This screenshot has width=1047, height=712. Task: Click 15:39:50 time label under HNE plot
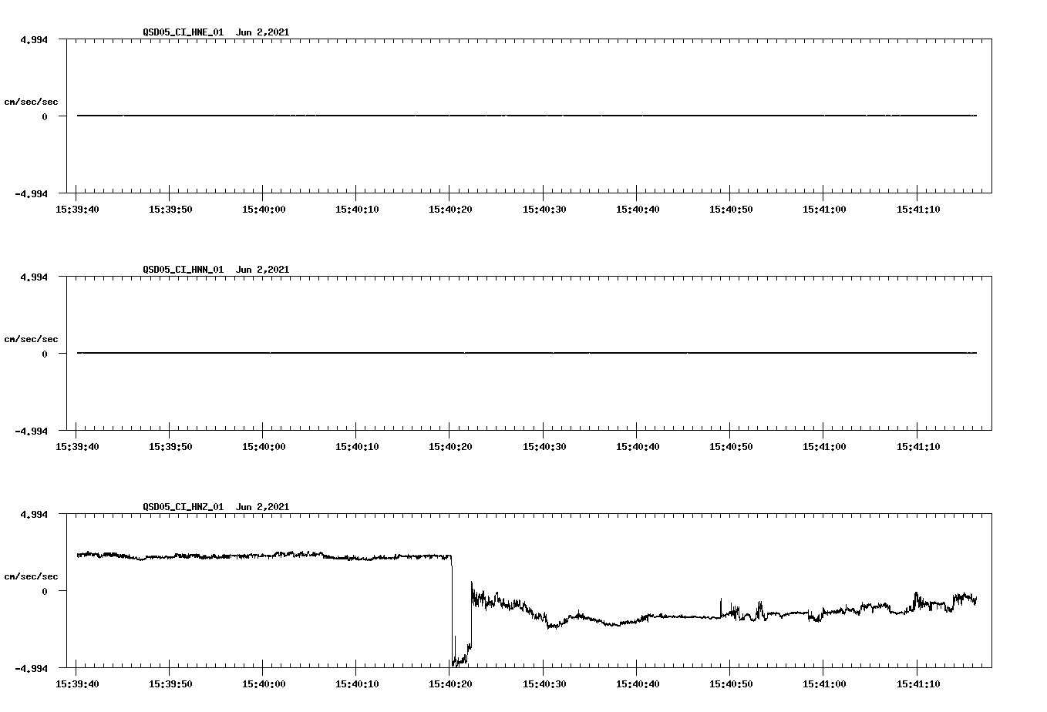click(x=170, y=209)
